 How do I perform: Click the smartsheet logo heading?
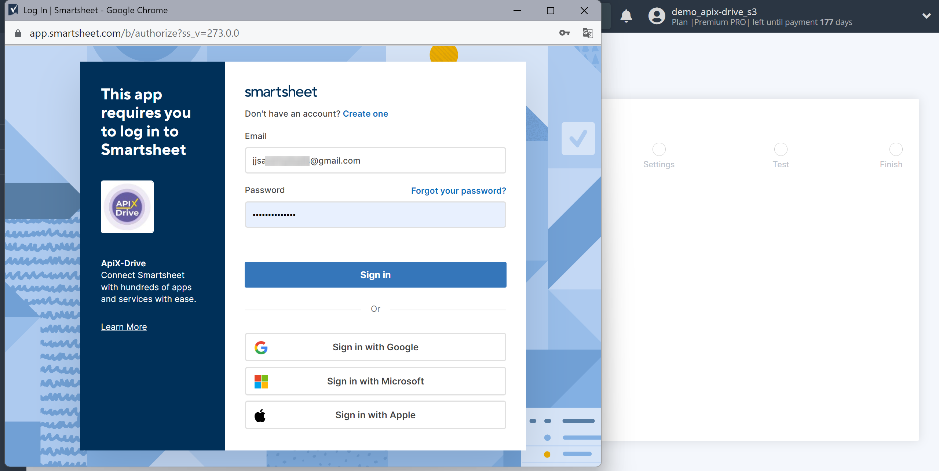coord(281,91)
